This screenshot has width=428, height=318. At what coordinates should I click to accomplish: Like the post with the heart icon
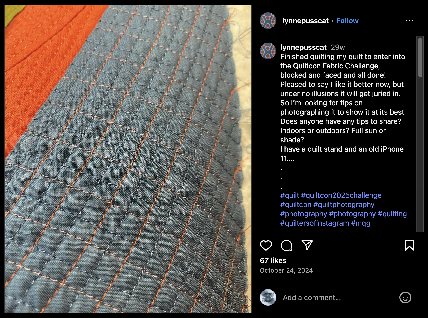coord(266,246)
